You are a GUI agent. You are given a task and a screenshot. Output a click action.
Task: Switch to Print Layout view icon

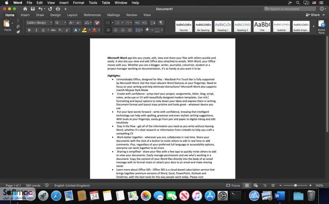(247, 185)
